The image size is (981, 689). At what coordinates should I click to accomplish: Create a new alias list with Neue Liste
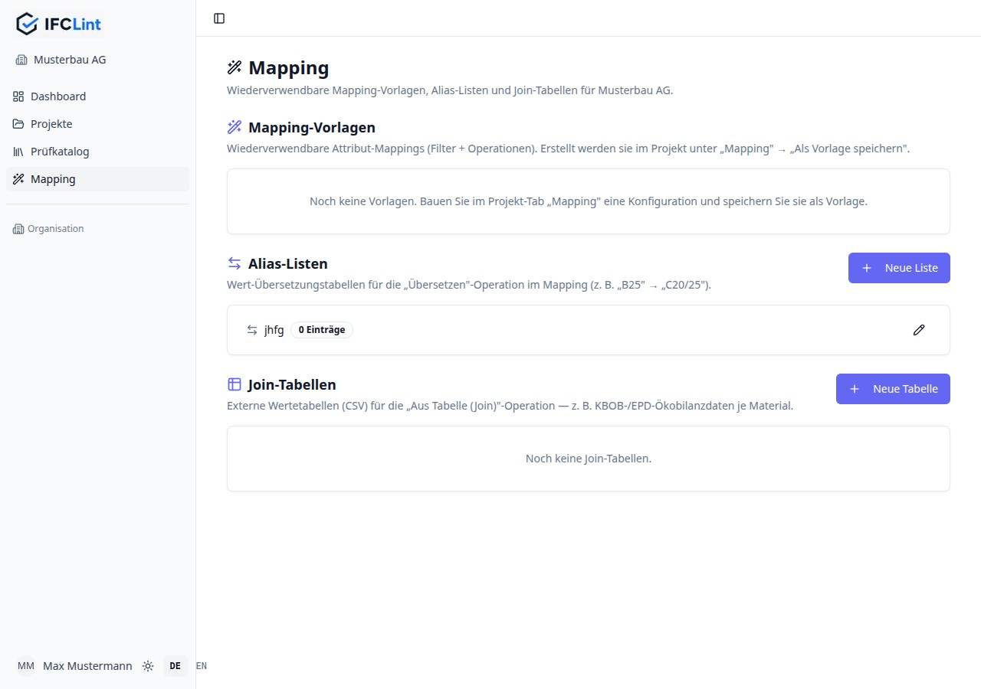click(899, 268)
